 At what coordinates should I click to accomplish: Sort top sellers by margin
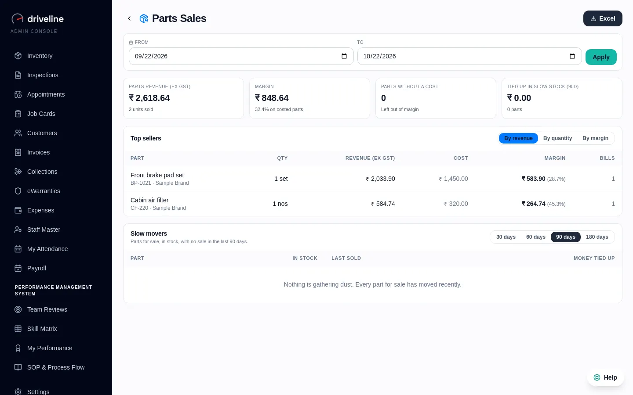tap(595, 138)
